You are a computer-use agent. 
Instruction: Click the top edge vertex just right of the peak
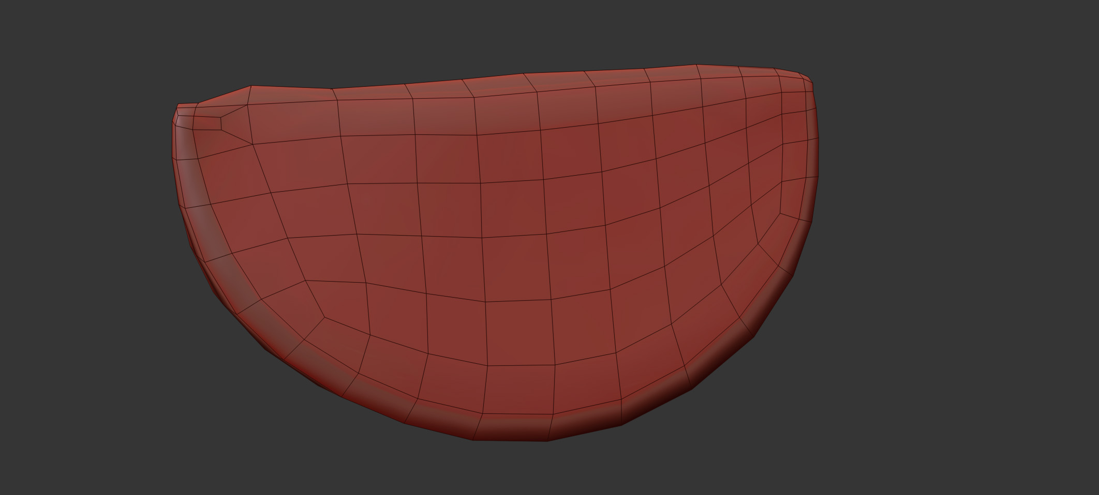pyautogui.click(x=332, y=89)
